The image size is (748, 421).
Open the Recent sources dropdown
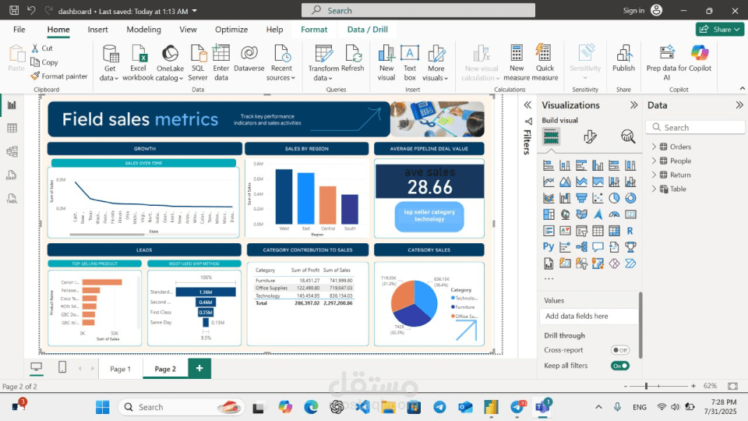pos(281,63)
